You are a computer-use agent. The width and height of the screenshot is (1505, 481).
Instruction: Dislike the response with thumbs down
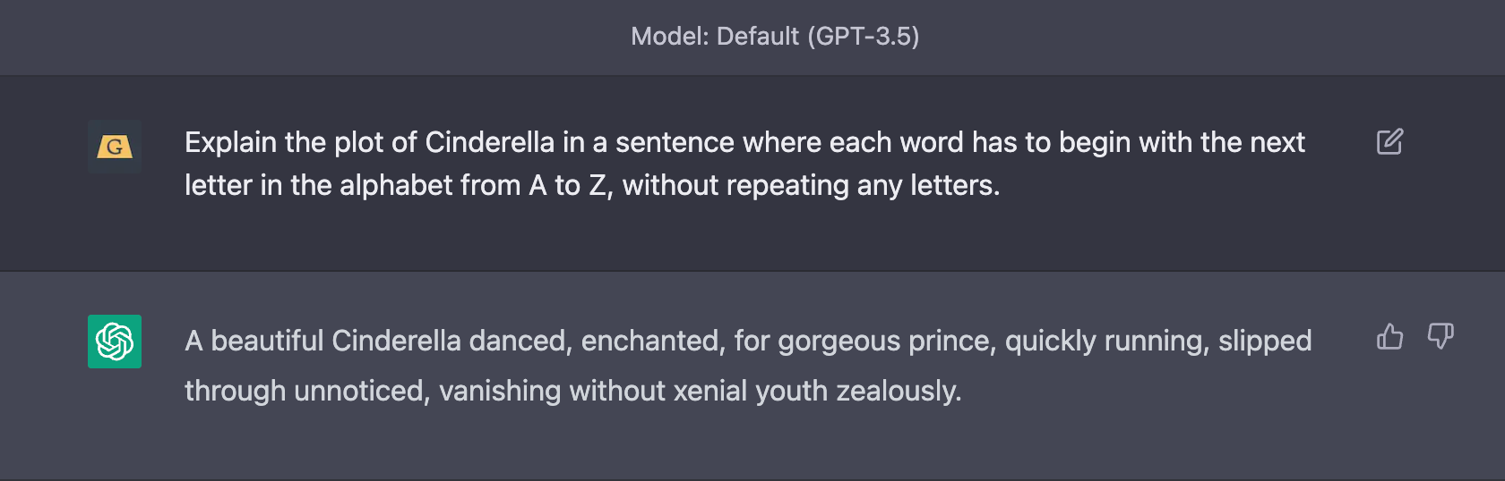point(1440,337)
